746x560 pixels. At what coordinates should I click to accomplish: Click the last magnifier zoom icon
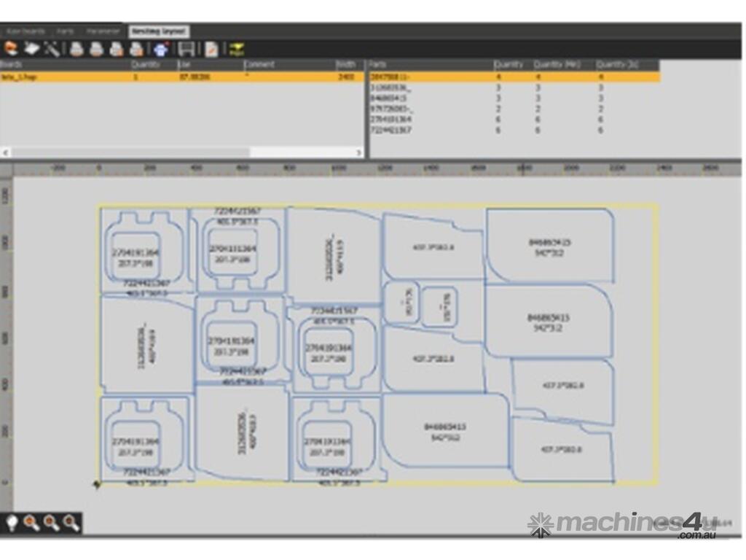pyautogui.click(x=71, y=522)
